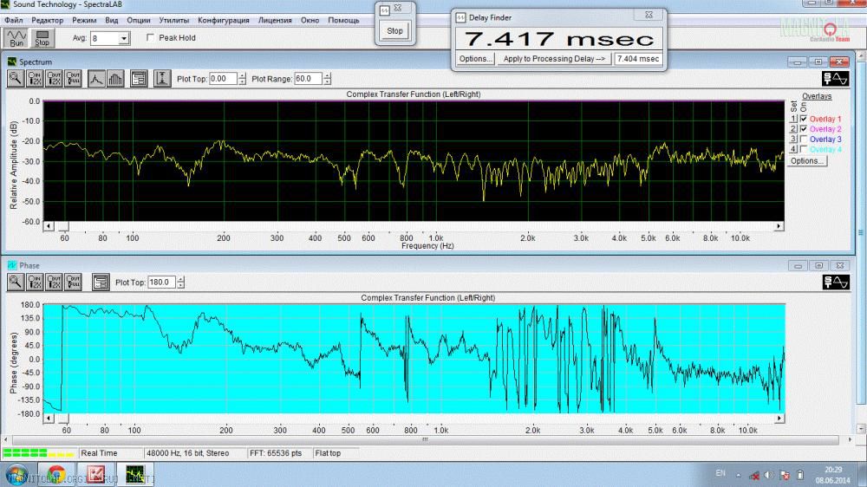The width and height of the screenshot is (867, 487).
Task: Switch Spectrum to line plot style
Action: tap(96, 79)
